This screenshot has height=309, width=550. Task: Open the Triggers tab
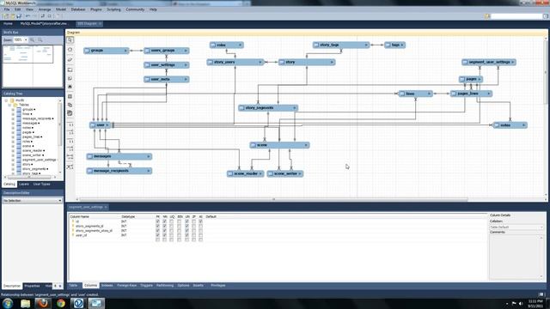146,286
